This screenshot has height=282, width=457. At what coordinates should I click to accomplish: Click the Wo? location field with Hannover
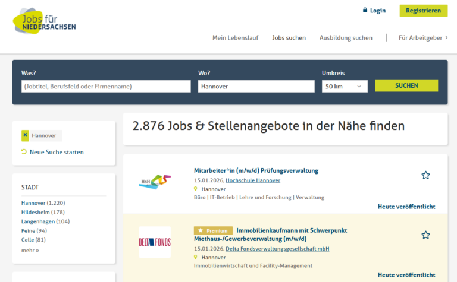coord(256,87)
